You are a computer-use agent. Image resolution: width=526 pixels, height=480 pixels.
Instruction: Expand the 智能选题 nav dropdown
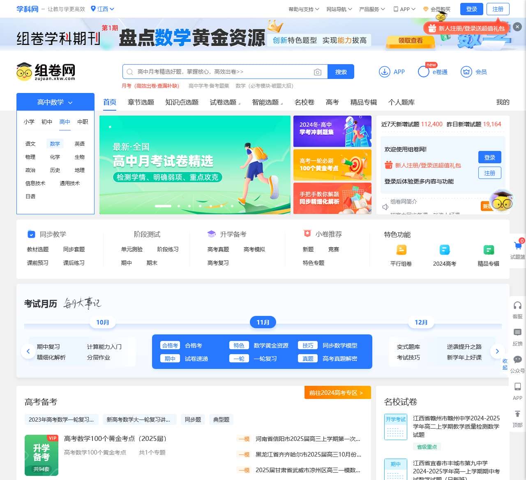coord(268,102)
